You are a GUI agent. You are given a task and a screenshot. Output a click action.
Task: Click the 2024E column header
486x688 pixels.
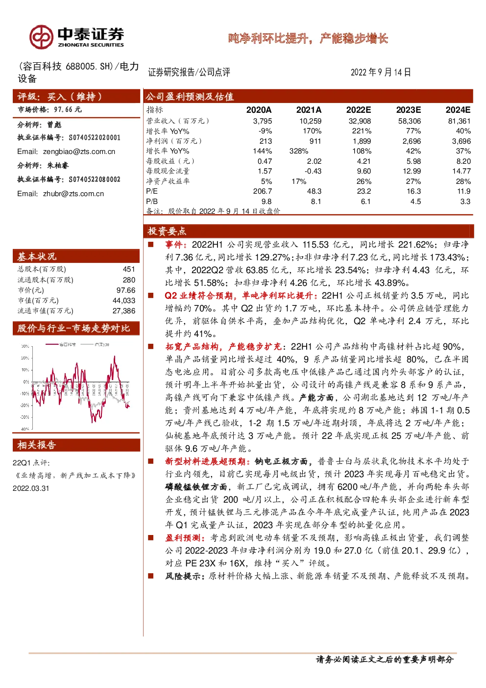(458, 110)
